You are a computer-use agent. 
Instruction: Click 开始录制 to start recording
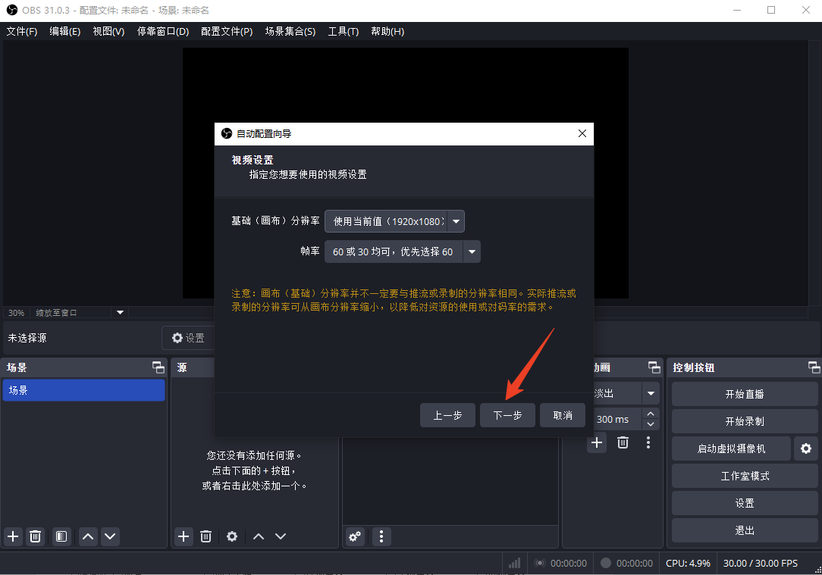click(744, 421)
